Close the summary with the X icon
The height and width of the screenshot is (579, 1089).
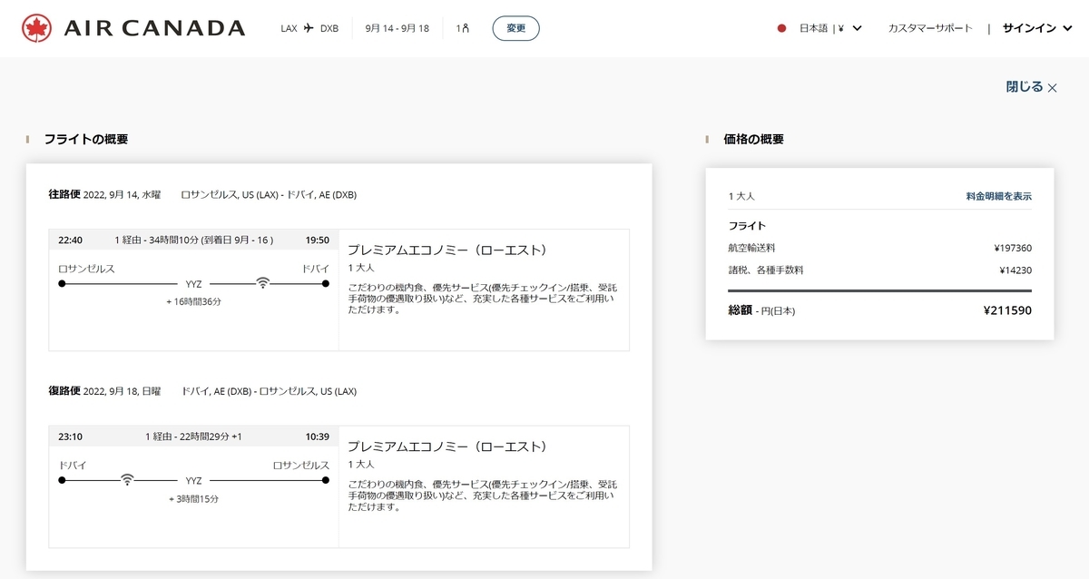point(1053,88)
